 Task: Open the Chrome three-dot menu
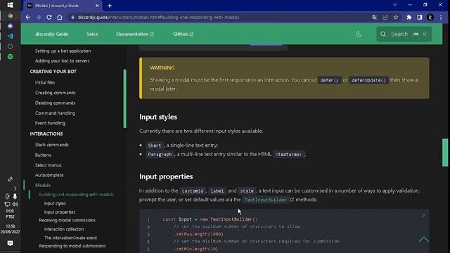pos(441,17)
